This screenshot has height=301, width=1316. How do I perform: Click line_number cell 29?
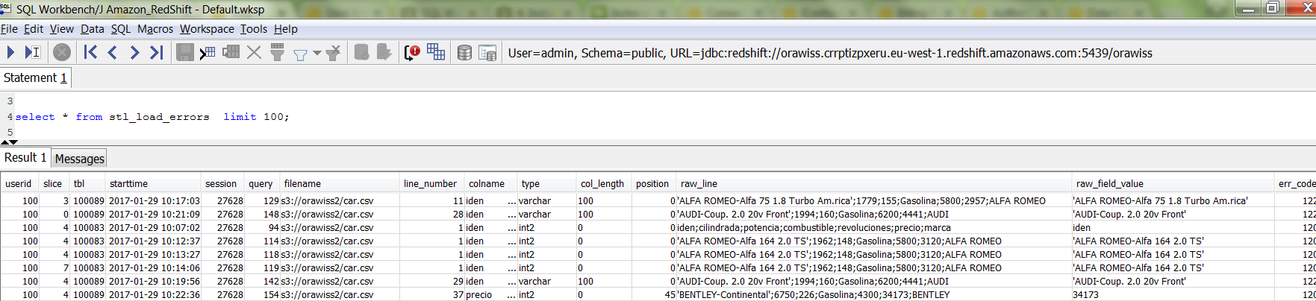pos(432,281)
